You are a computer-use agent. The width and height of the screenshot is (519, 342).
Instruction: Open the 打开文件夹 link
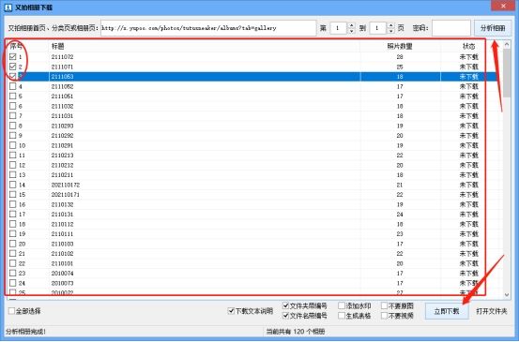pyautogui.click(x=492, y=311)
